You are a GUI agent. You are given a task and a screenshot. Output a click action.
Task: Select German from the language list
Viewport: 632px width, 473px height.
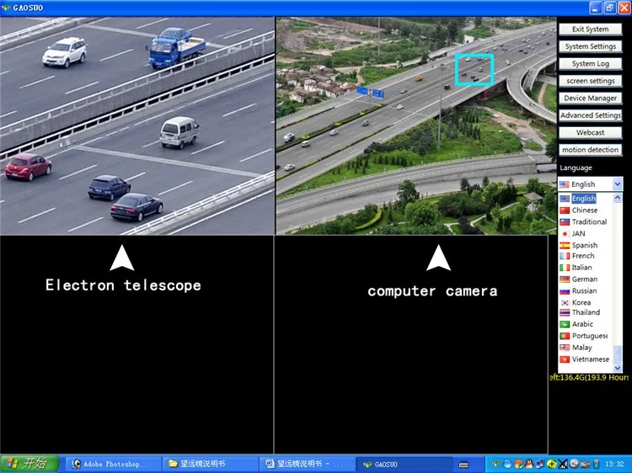pos(579,279)
